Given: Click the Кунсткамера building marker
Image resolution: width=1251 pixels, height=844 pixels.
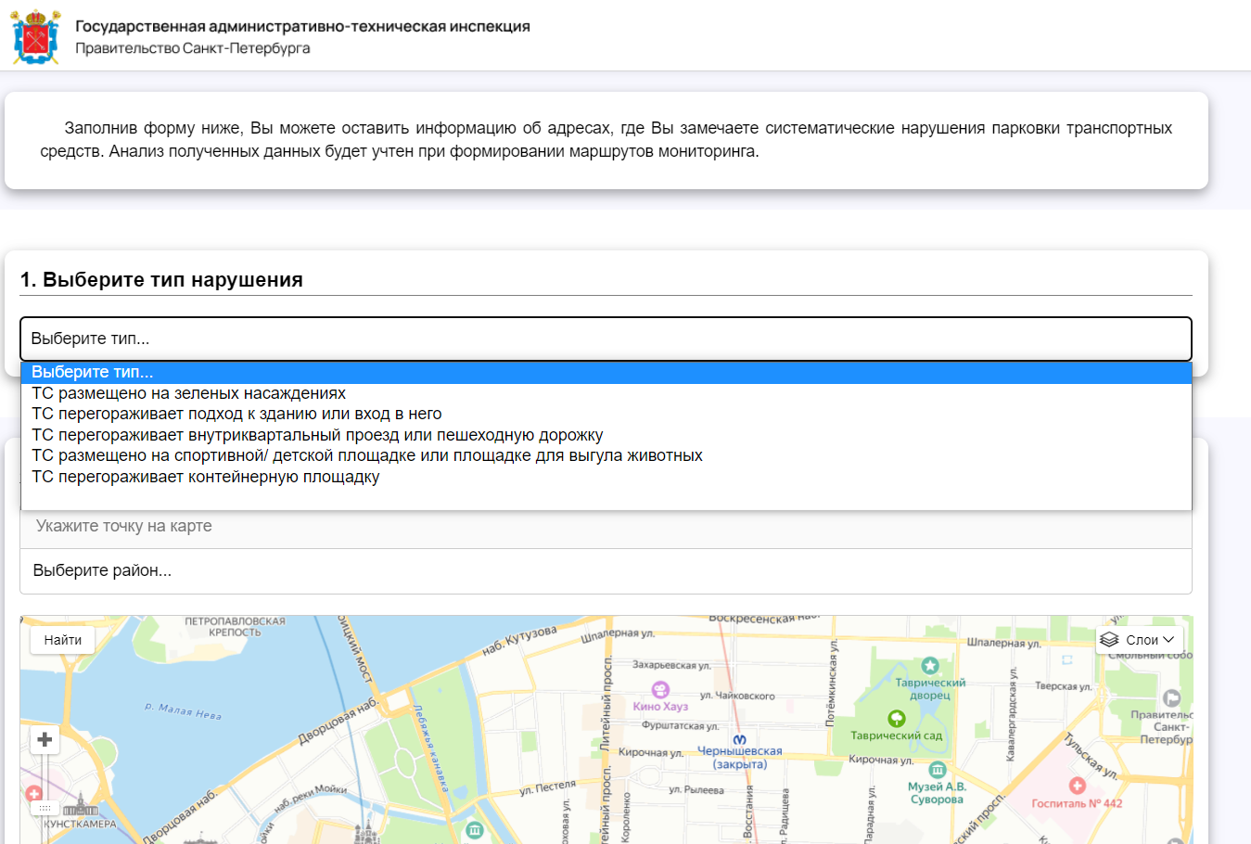Looking at the screenshot, I should (81, 805).
